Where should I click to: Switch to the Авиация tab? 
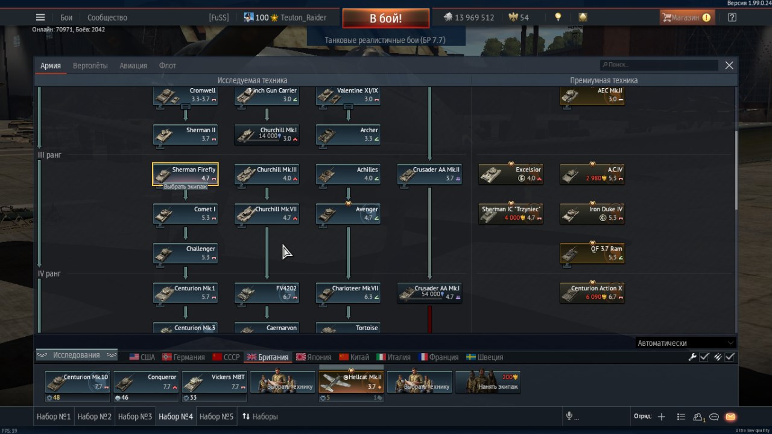[x=133, y=65]
